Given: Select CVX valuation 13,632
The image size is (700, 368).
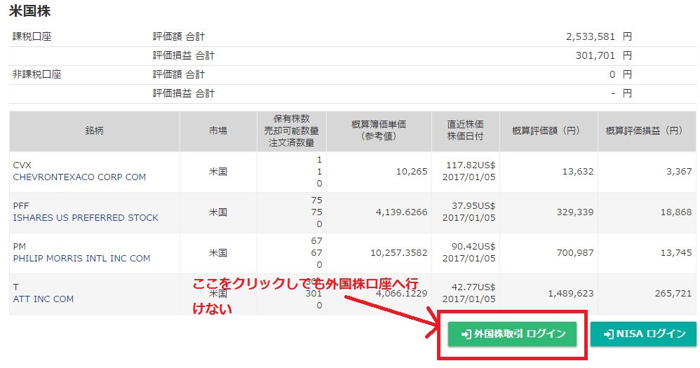Looking at the screenshot, I should 578,171.
